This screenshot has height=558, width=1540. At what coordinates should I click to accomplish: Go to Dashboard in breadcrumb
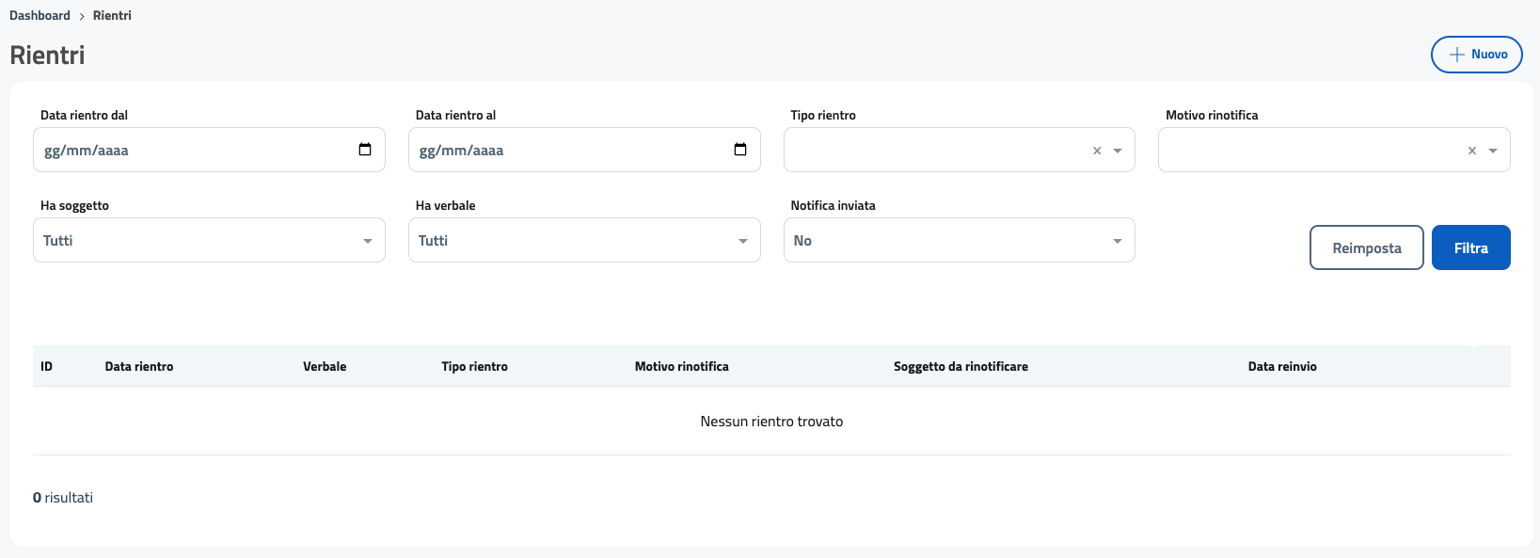pos(40,16)
